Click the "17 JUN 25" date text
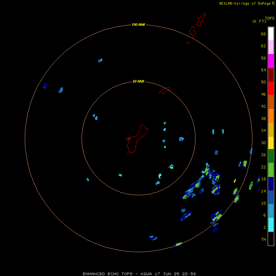This screenshot has width=276, height=276. coord(167,274)
